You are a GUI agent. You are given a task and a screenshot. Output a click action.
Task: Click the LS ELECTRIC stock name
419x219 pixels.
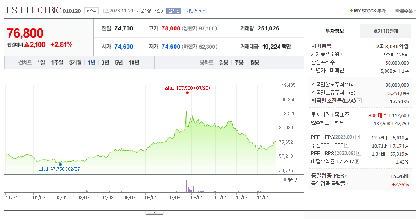tap(34, 10)
